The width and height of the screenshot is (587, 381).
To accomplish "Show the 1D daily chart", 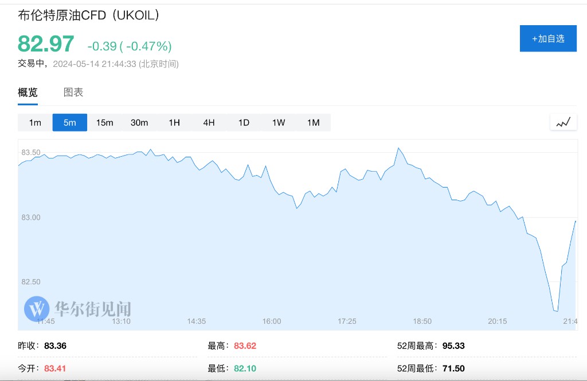I will coord(244,122).
